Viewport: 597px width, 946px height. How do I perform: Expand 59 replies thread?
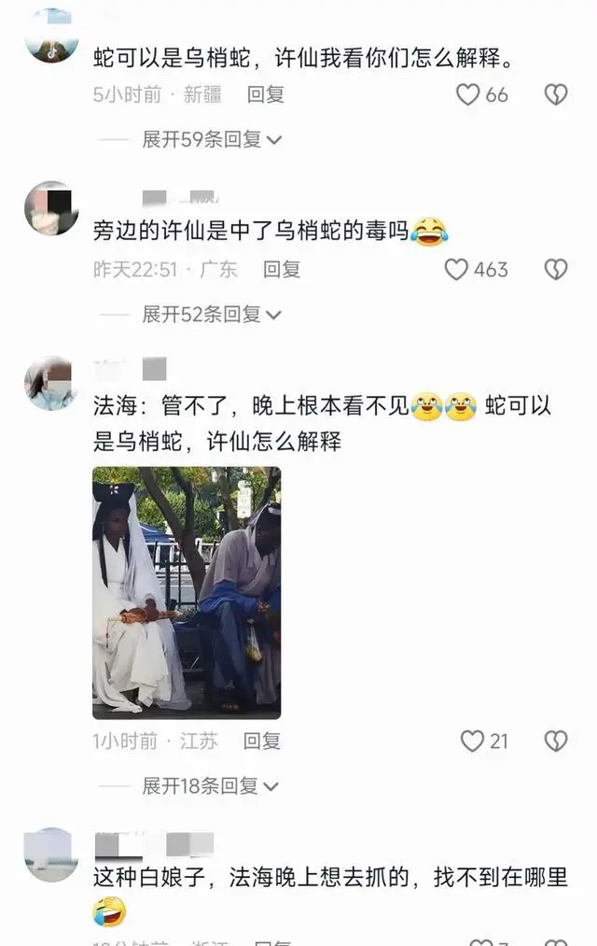(x=212, y=139)
